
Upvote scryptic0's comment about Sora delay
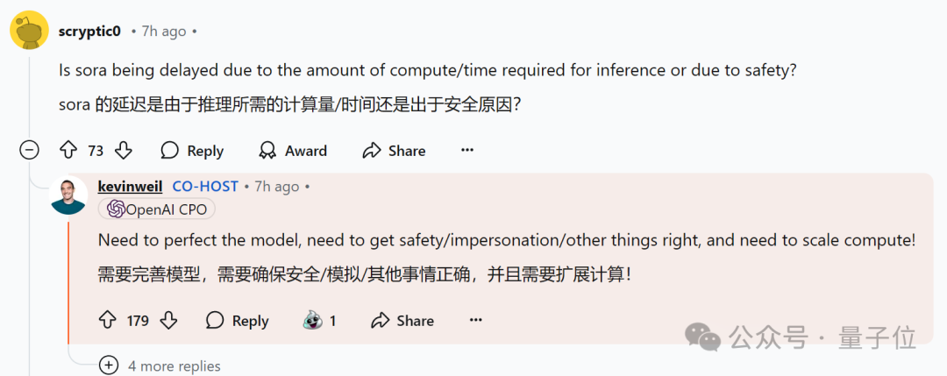(x=68, y=151)
